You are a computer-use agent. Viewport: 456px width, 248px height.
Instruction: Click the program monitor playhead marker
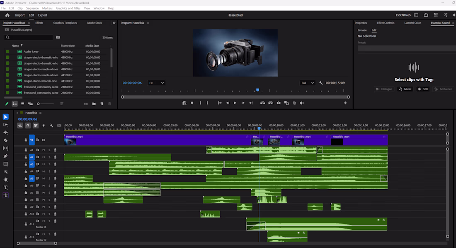tap(258, 90)
